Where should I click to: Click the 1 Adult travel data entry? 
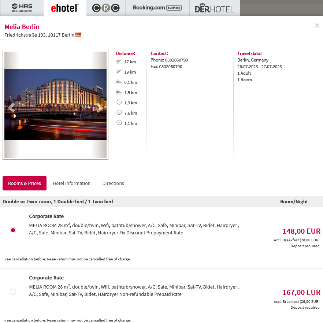click(x=244, y=73)
